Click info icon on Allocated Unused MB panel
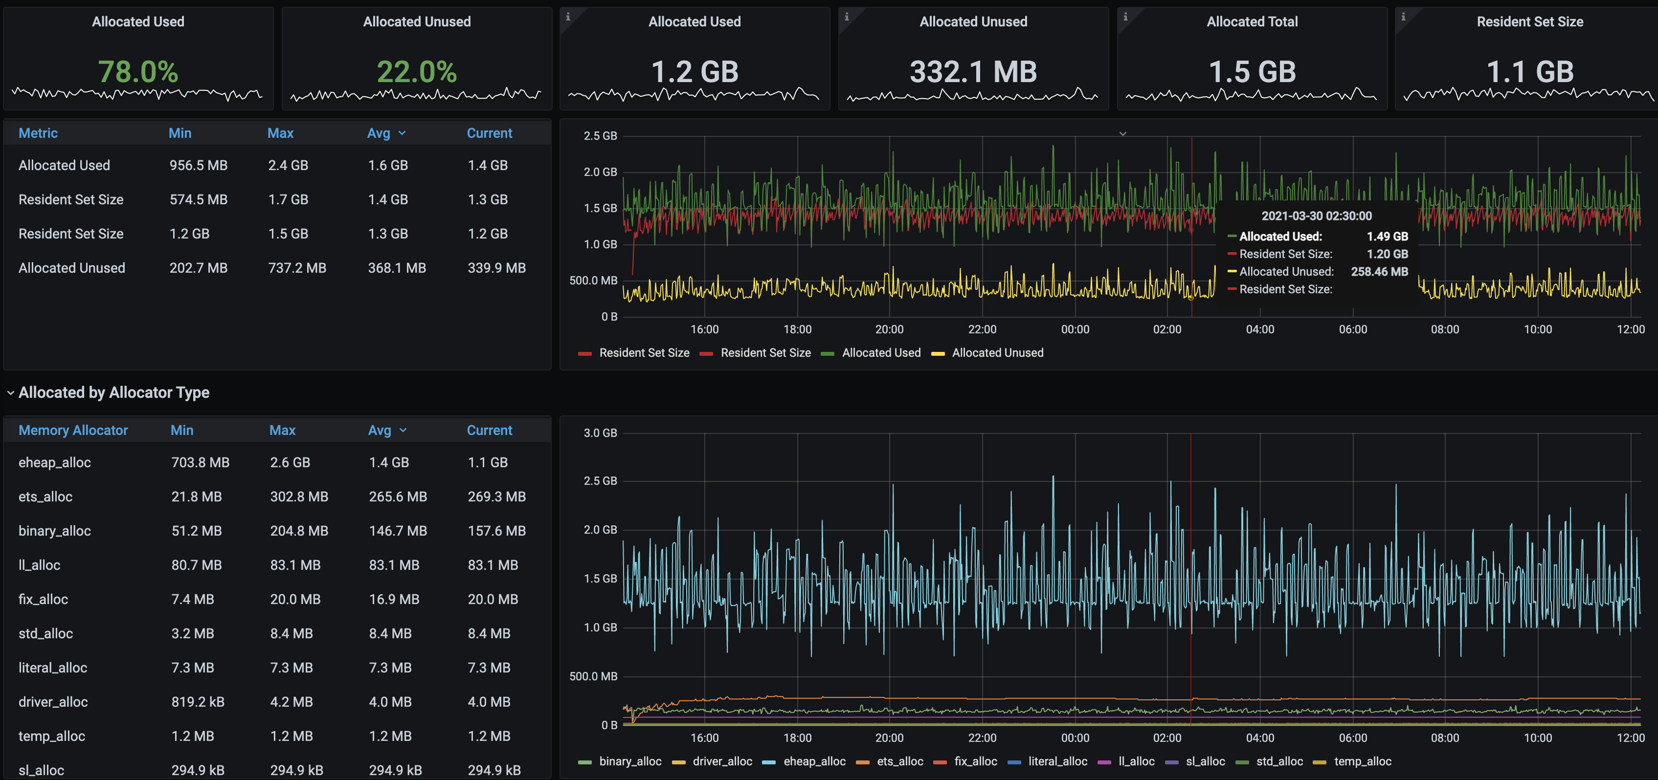The height and width of the screenshot is (780, 1658). click(847, 17)
